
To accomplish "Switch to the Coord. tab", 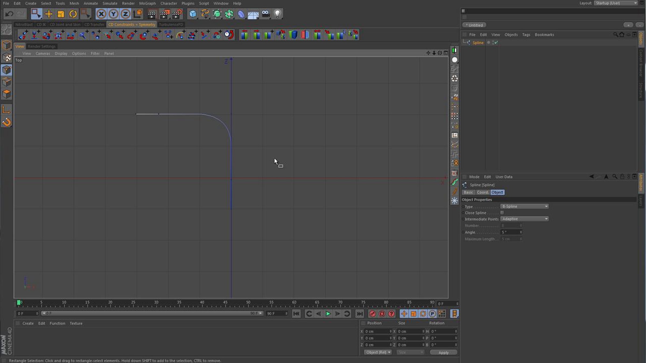I will coord(482,192).
